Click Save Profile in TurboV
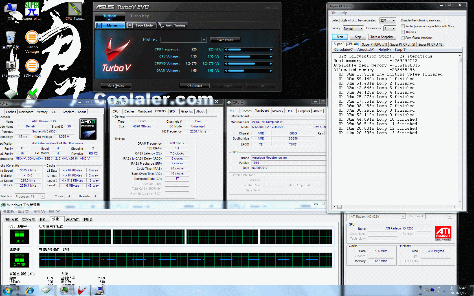Image resolution: width=474 pixels, height=296 pixels. 225,40
